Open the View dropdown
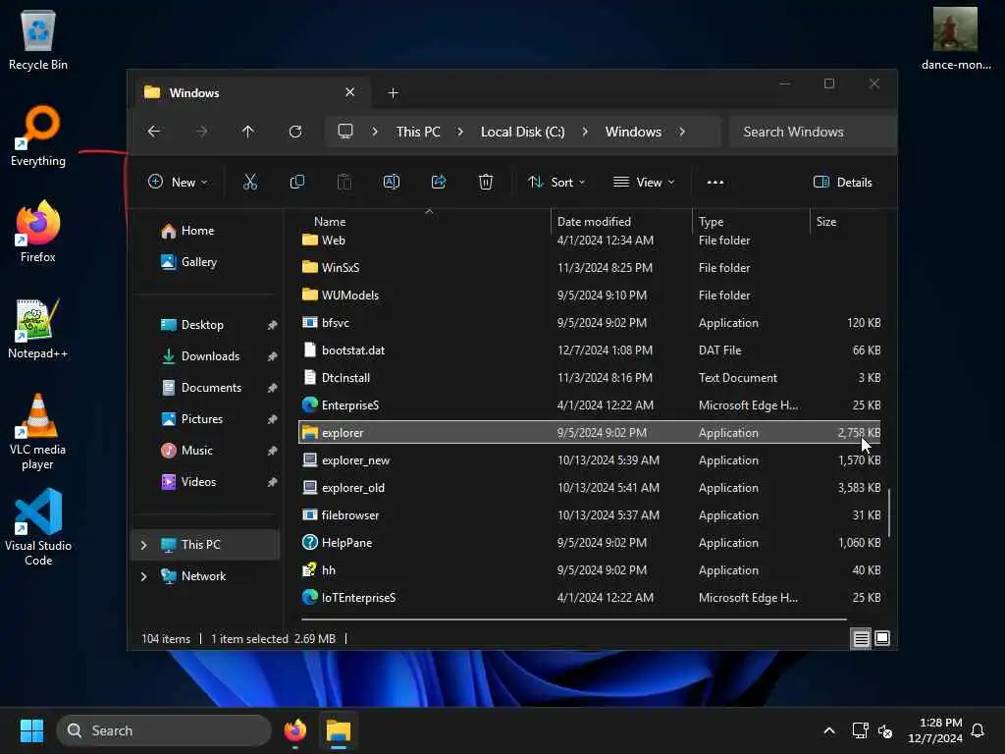This screenshot has width=1005, height=754. [x=644, y=182]
